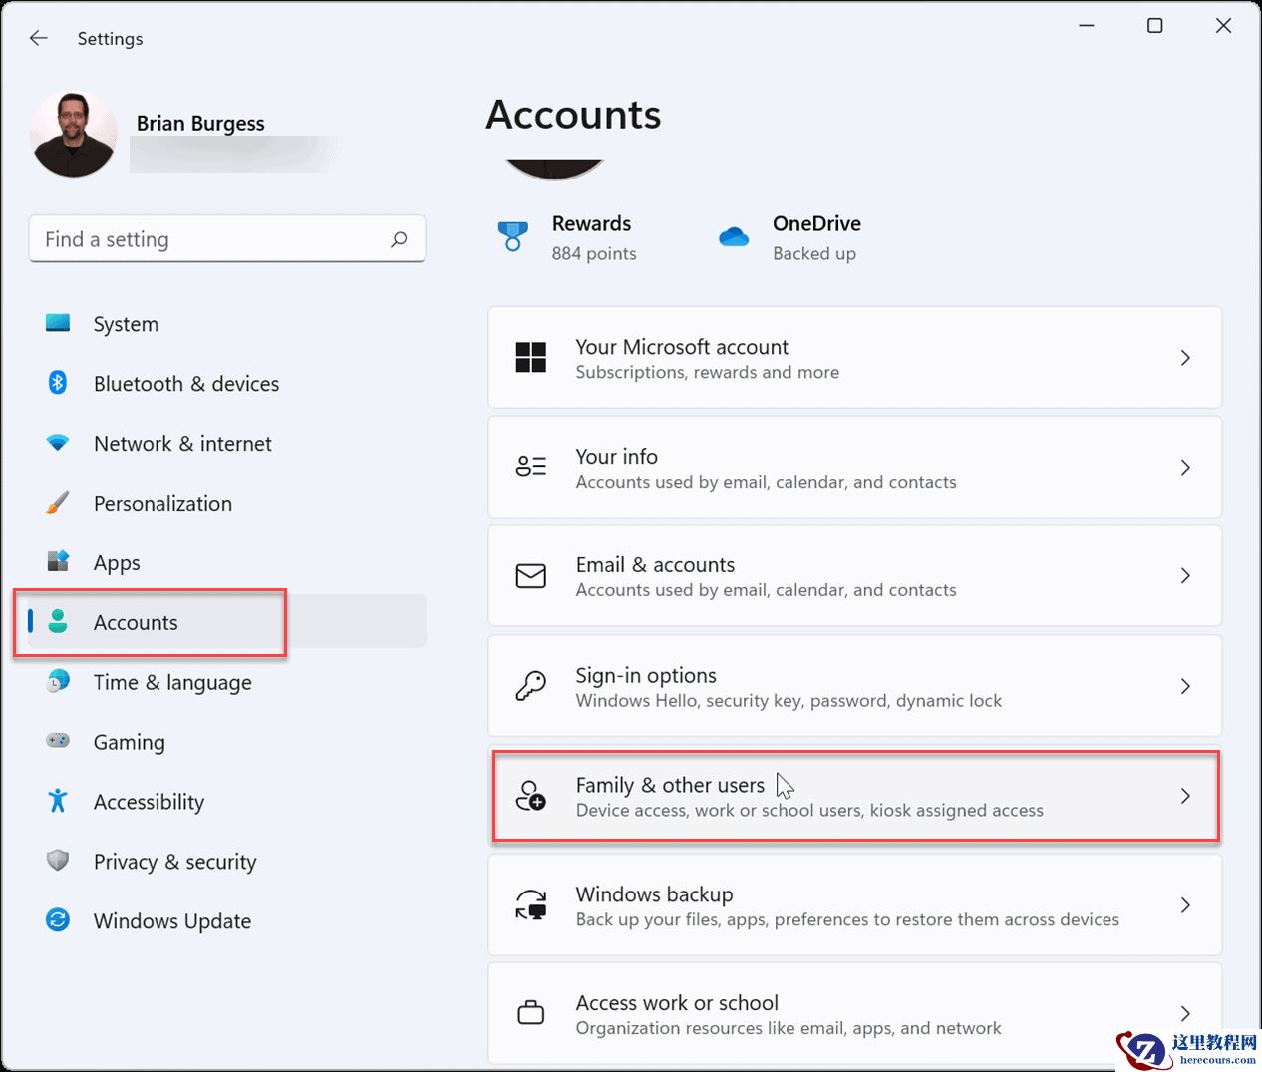
Task: Click the Bluetooth & devices icon
Action: tap(58, 383)
